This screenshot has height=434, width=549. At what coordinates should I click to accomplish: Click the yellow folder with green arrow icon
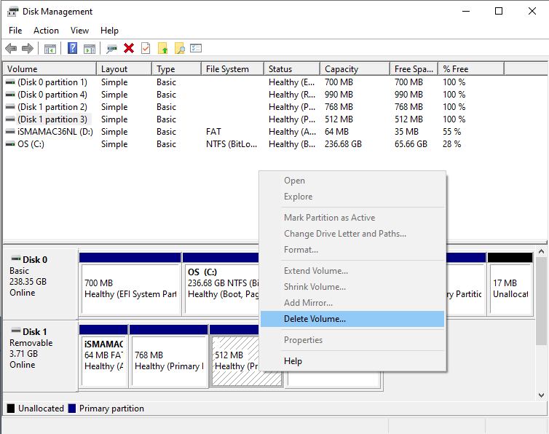point(162,49)
